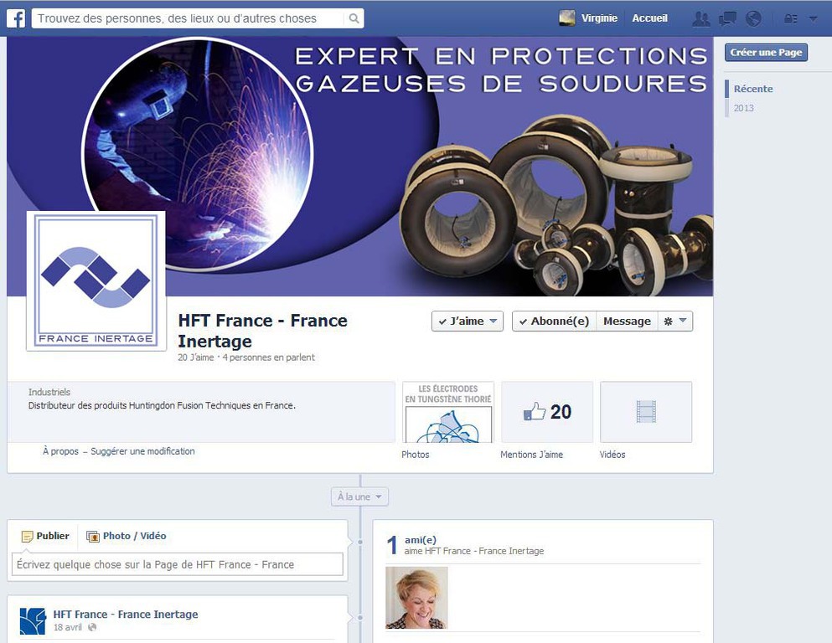The height and width of the screenshot is (643, 832).
Task: Open the messages icon in top bar
Action: (x=727, y=19)
